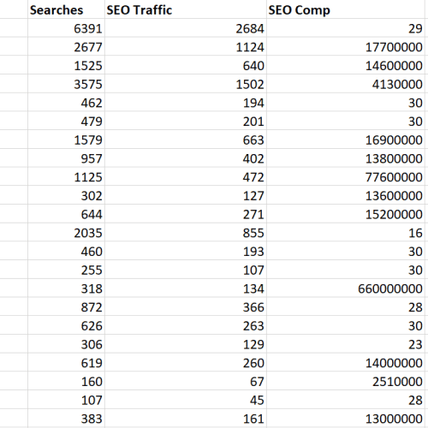Click the SEO Traffic cell 2684
Viewport: 428px width, 428px height.
coord(186,28)
